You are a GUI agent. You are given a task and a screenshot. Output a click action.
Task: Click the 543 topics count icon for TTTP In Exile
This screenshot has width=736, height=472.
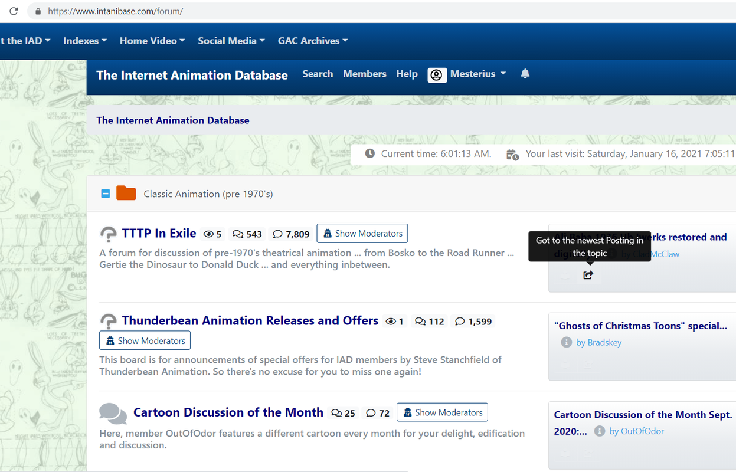(x=238, y=234)
